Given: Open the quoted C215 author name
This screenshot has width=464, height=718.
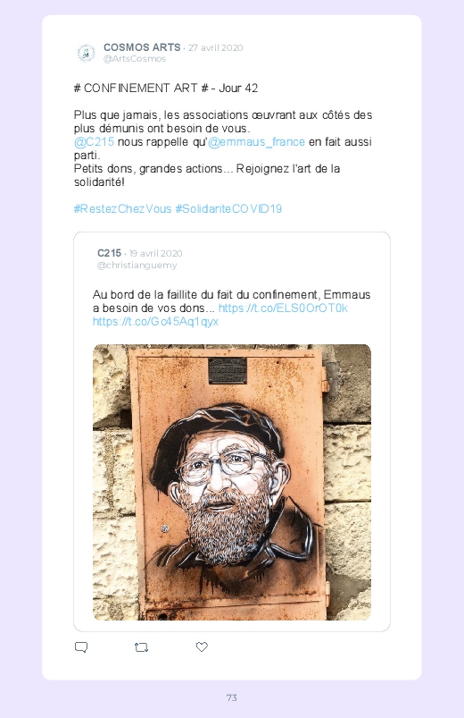Looking at the screenshot, I should [109, 253].
